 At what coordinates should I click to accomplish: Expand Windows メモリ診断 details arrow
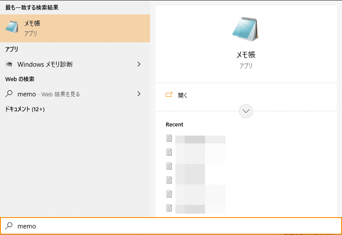click(x=139, y=64)
